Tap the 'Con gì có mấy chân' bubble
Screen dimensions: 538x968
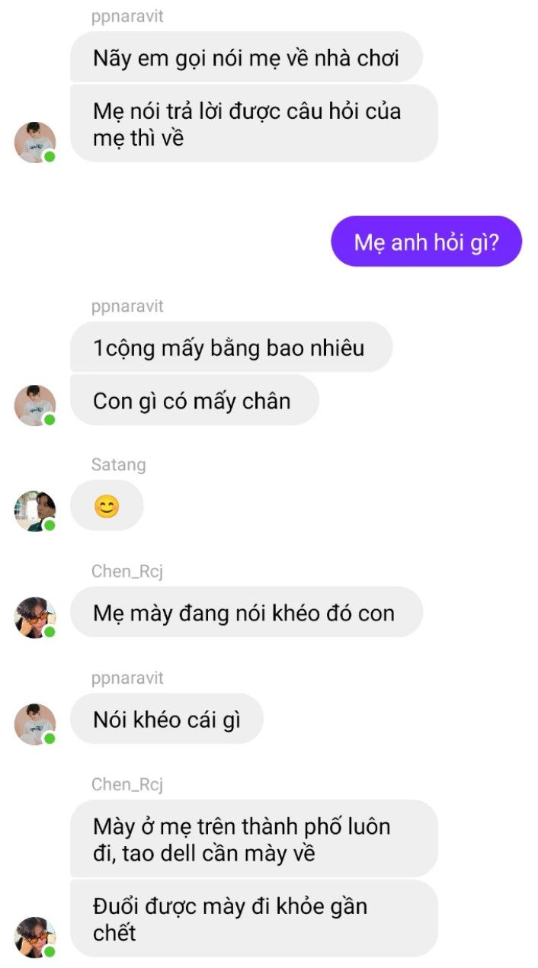tap(194, 399)
